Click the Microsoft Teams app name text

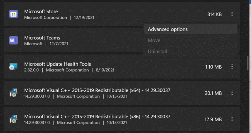(x=42, y=38)
